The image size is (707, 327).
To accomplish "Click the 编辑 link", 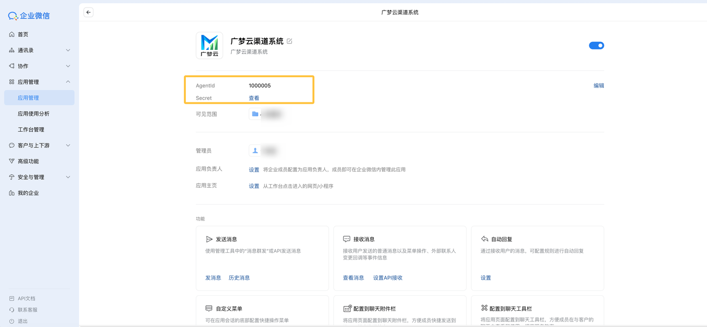I will tap(598, 86).
